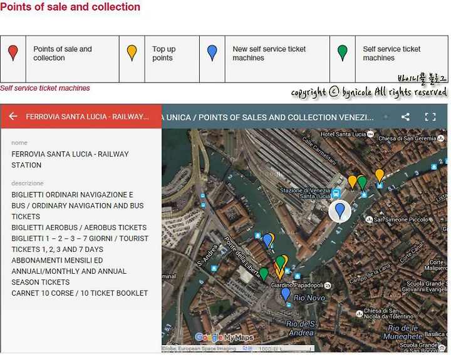Viewport: 451px width, 355px height.
Task: Click Chiesa di San Nicola da Tolentino marker
Action: pyautogui.click(x=360, y=313)
